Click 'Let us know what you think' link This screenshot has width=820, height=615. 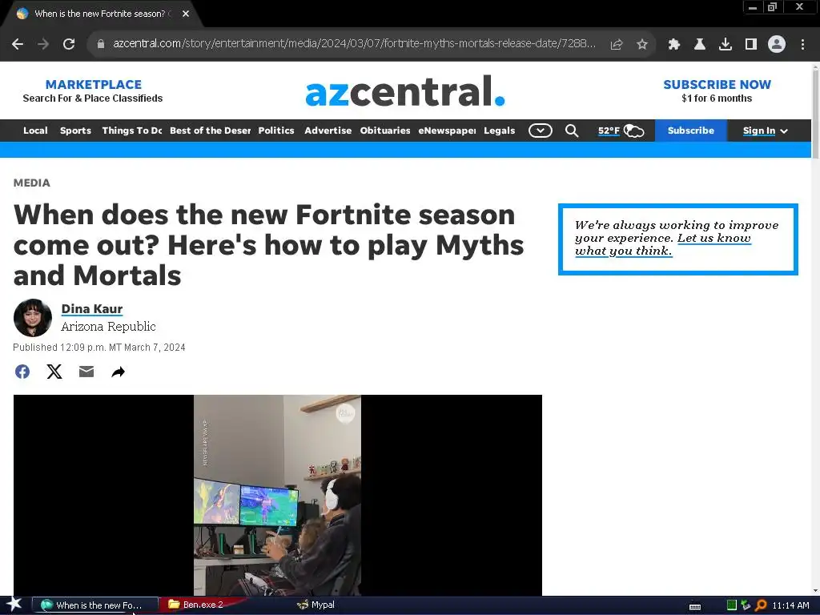(662, 245)
